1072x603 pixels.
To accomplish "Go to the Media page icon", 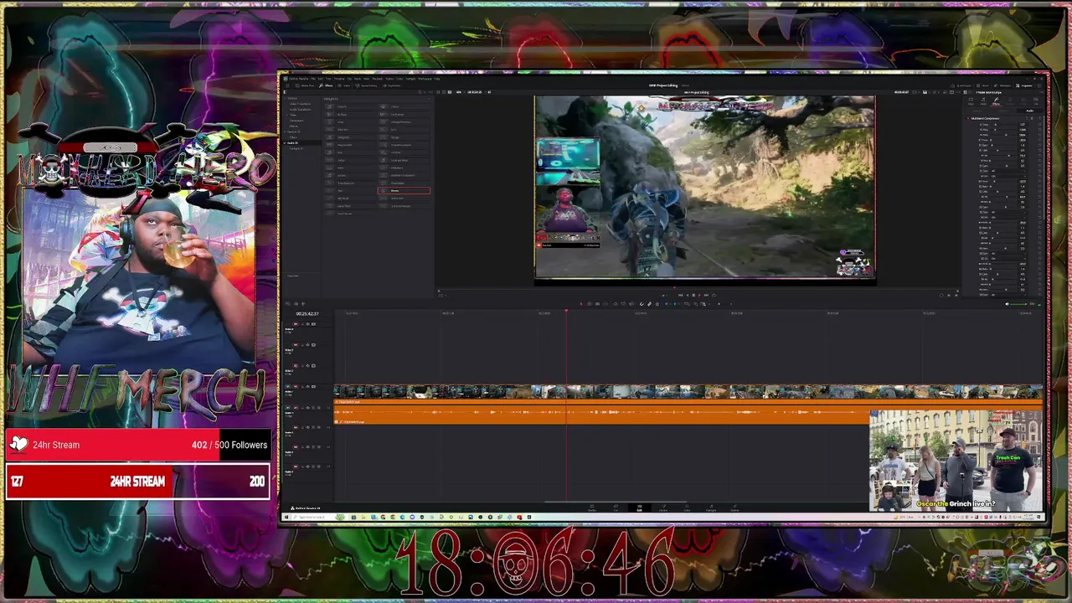I will pyautogui.click(x=592, y=508).
